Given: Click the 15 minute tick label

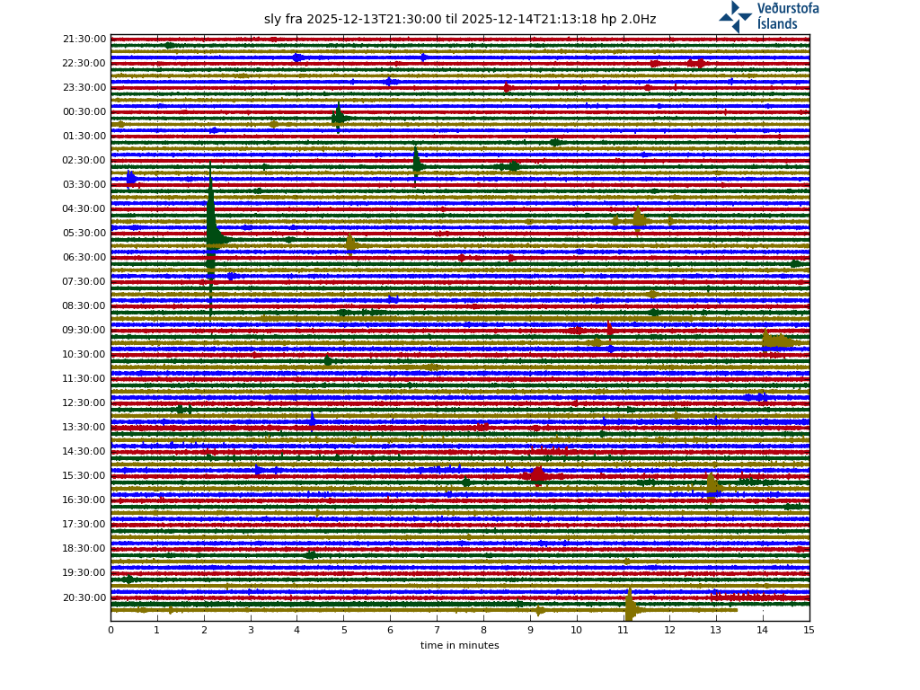Looking at the screenshot, I should (809, 630).
